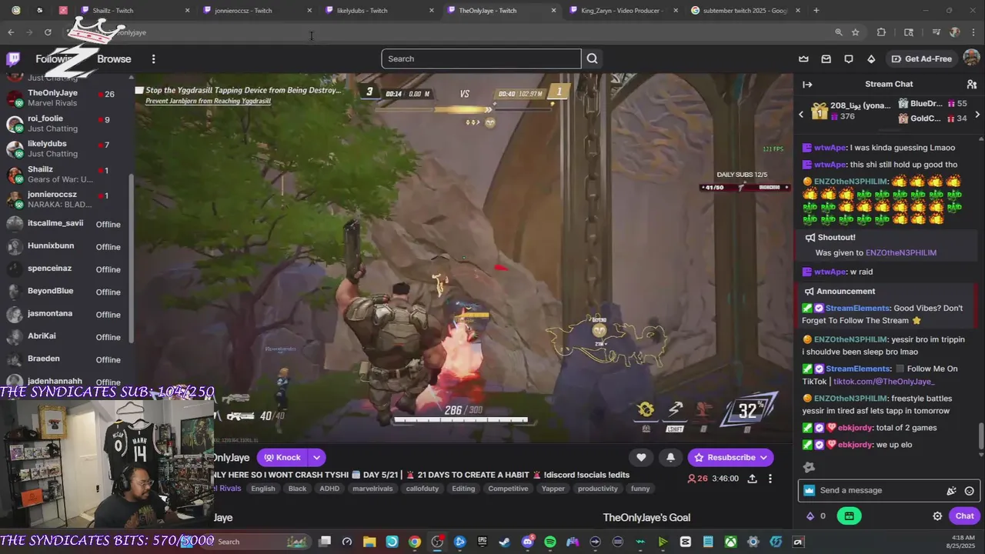
Task: Show previous gift leaderboard entry
Action: click(801, 115)
